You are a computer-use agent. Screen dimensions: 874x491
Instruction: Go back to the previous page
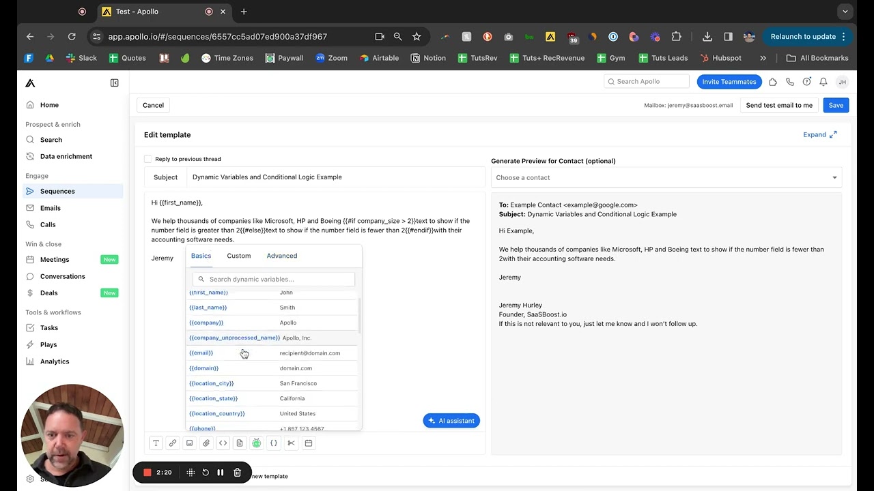click(x=30, y=37)
